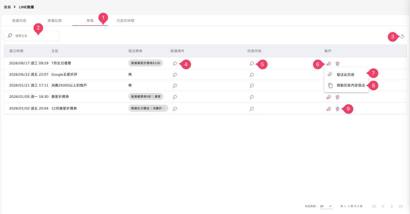Open send options for the 2026/01/05 draft
Viewport: 410px width, 214px height.
pyautogui.click(x=329, y=97)
